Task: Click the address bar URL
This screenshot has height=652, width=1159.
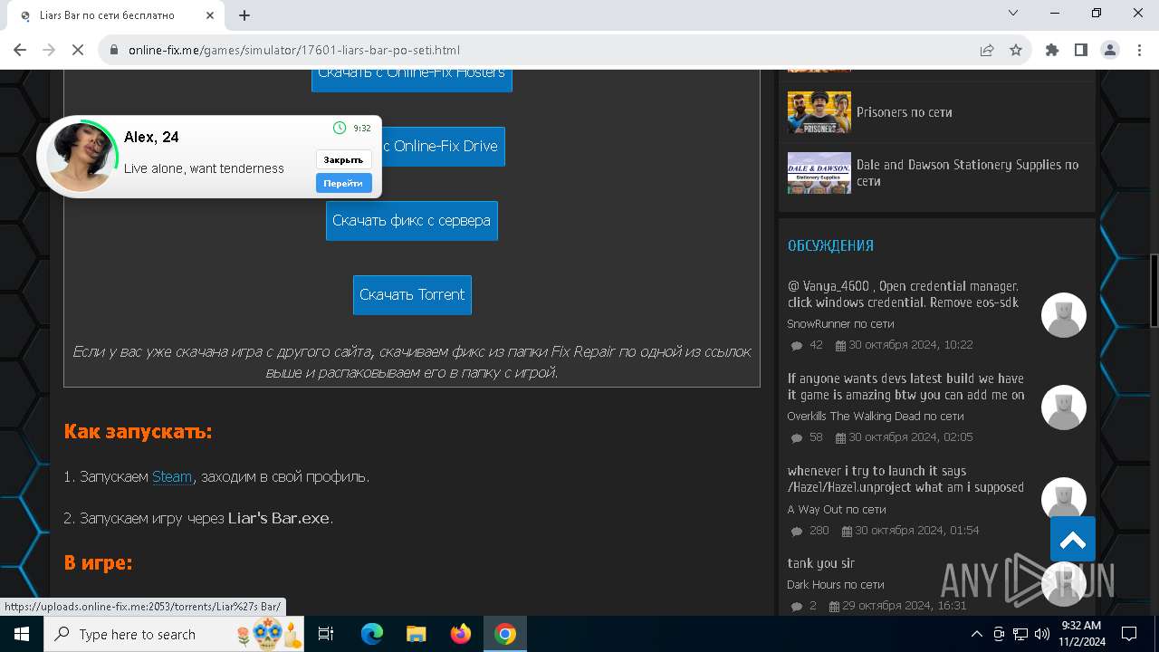Action: (x=294, y=50)
